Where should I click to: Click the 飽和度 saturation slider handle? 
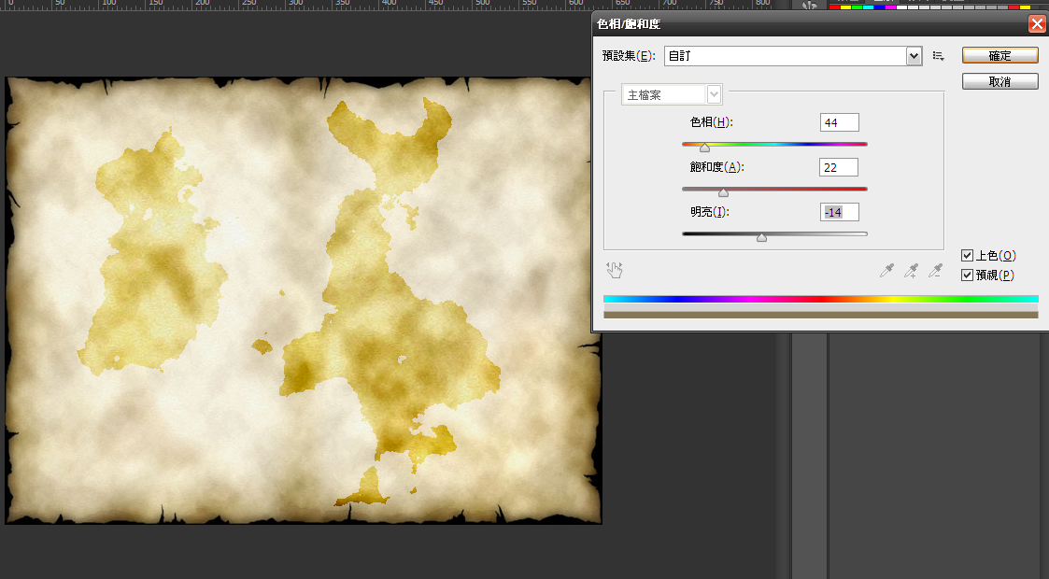point(723,192)
